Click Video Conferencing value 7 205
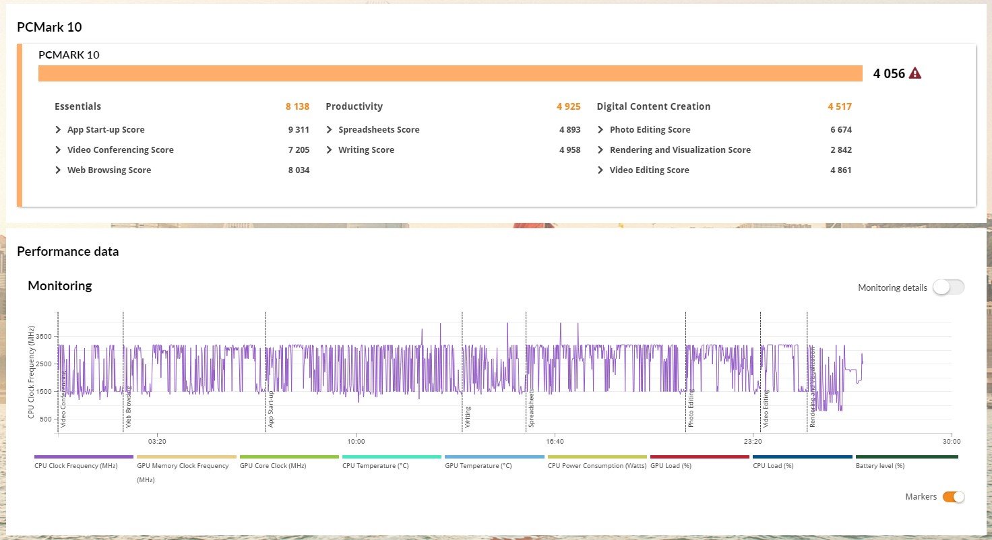This screenshot has height=540, width=992. pyautogui.click(x=299, y=150)
